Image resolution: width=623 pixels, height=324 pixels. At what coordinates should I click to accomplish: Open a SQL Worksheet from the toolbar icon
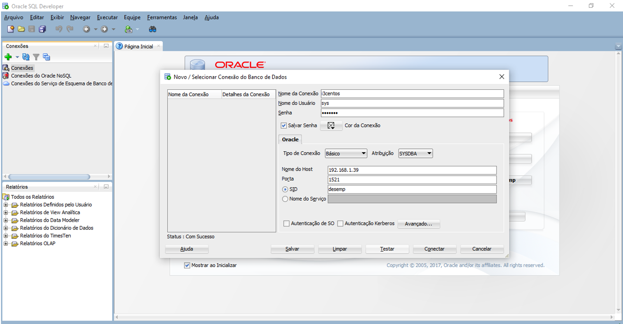click(128, 29)
